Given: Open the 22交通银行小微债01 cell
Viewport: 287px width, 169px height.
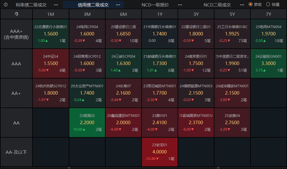Looking at the screenshot, I should coord(51,34).
